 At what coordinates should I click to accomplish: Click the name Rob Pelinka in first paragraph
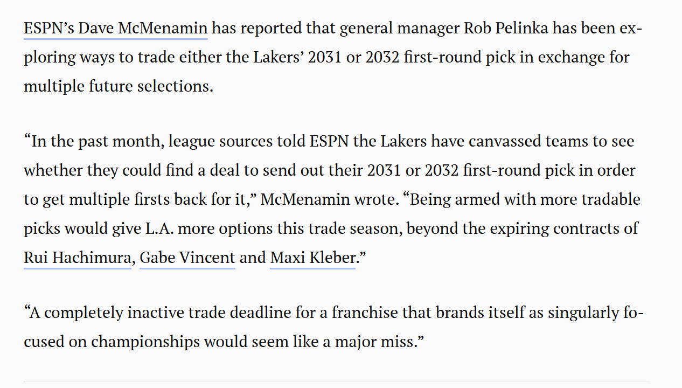click(506, 28)
